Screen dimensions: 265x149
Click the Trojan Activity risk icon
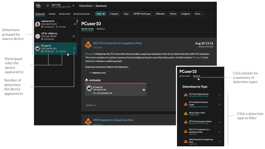186,95
